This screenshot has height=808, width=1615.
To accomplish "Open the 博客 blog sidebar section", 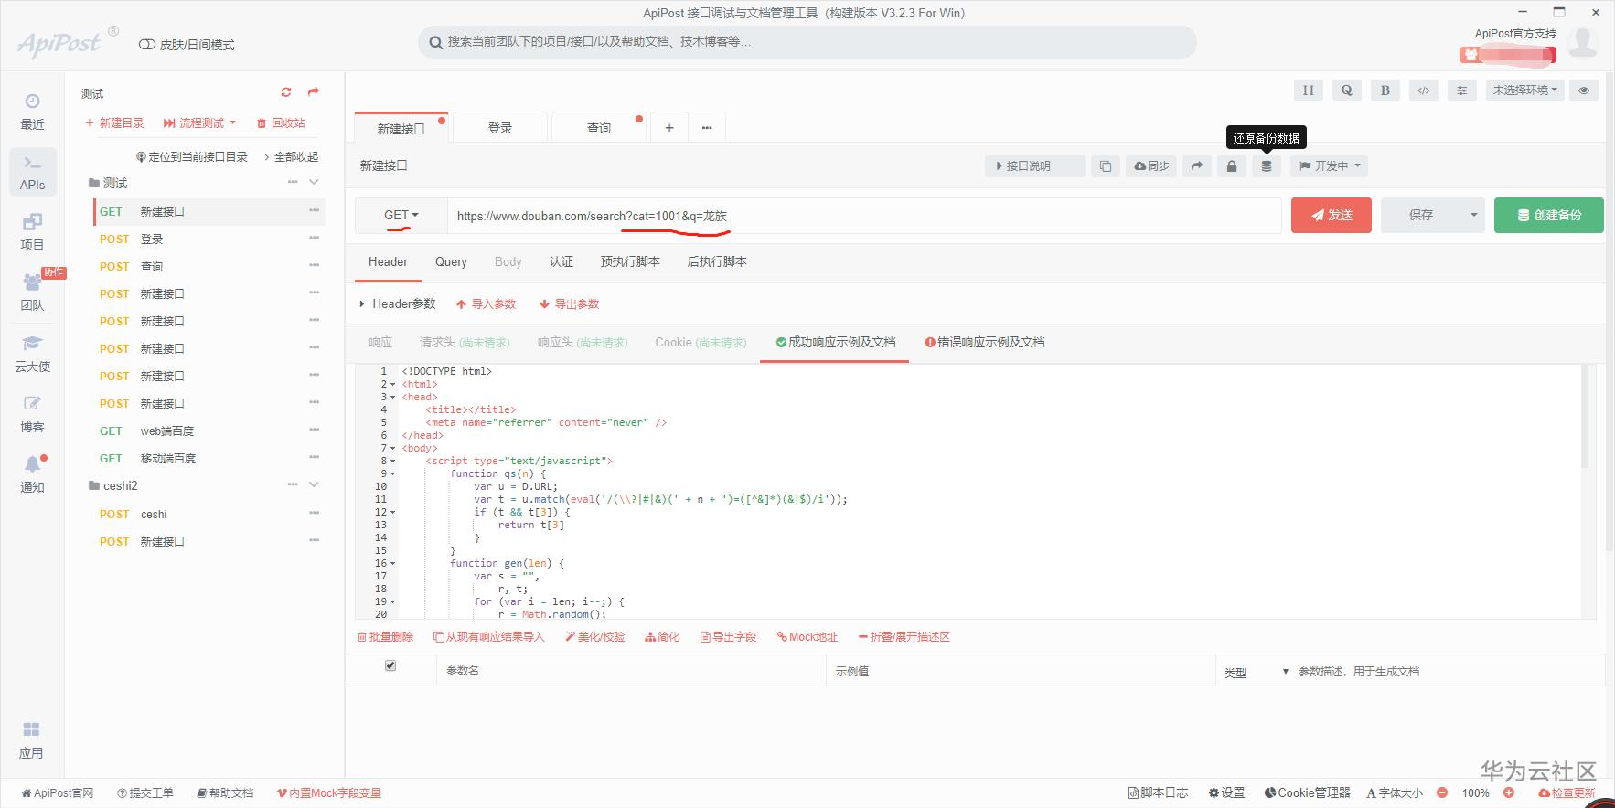I will point(32,414).
